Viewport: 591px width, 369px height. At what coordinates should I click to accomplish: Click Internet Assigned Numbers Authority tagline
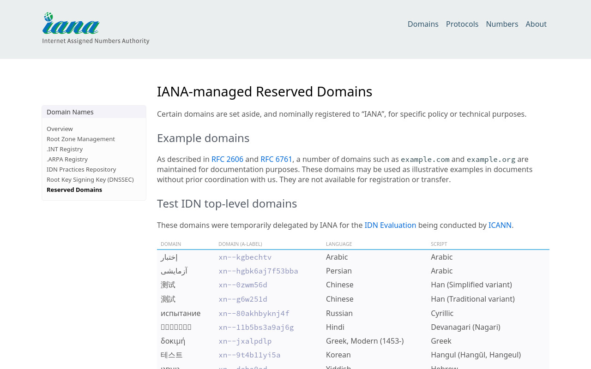click(x=96, y=41)
